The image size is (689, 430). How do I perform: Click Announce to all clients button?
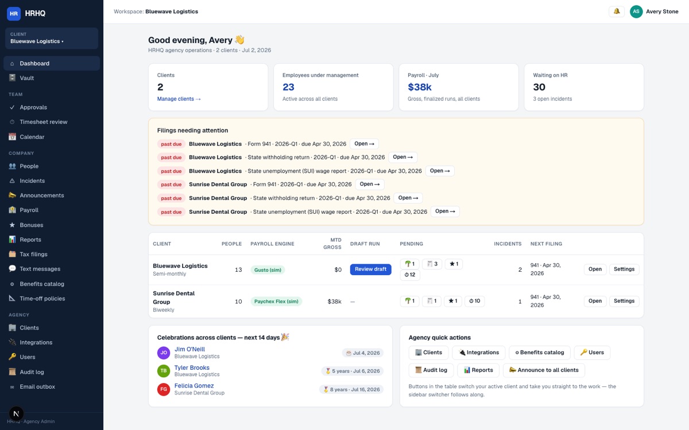544,370
